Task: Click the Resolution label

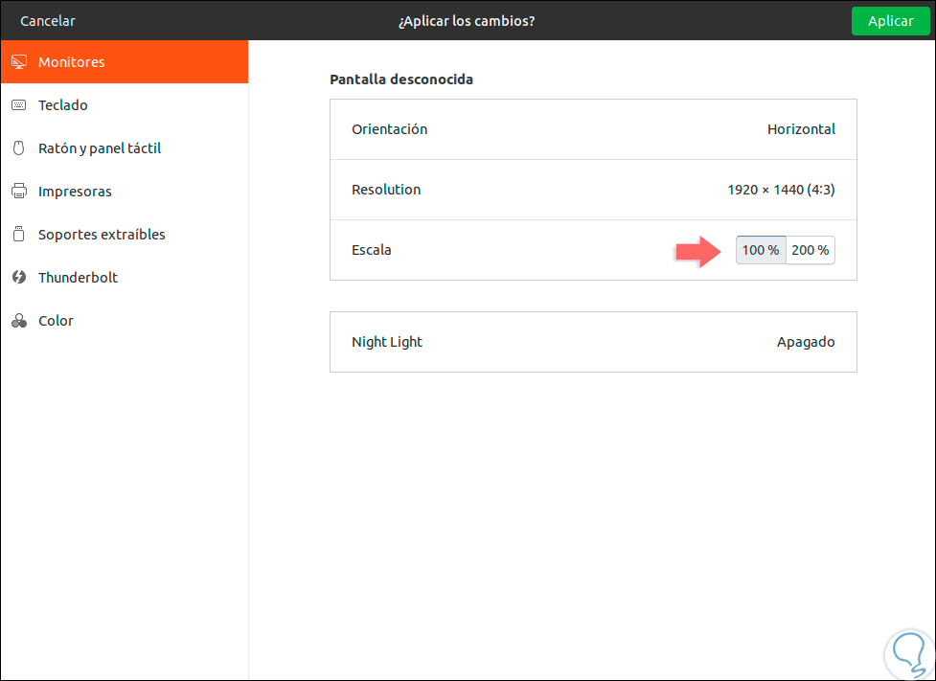Action: pyautogui.click(x=386, y=190)
